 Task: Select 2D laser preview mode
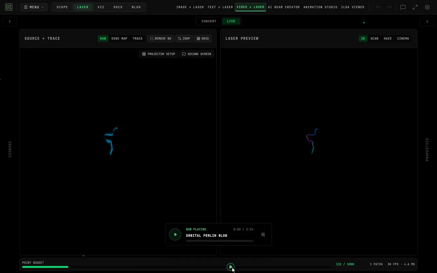[x=363, y=39]
